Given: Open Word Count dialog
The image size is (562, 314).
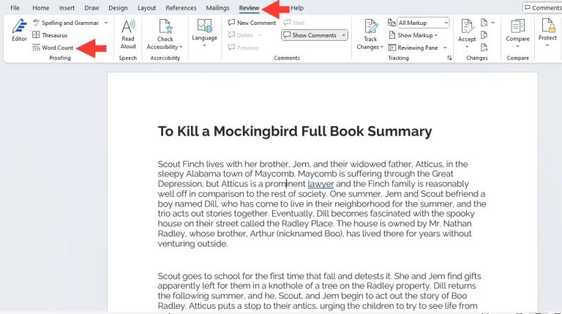Looking at the screenshot, I should (x=53, y=48).
